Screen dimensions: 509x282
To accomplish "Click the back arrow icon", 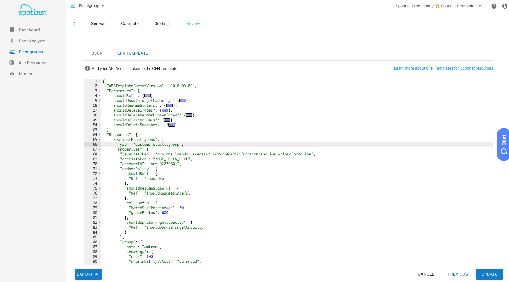I will [x=74, y=24].
